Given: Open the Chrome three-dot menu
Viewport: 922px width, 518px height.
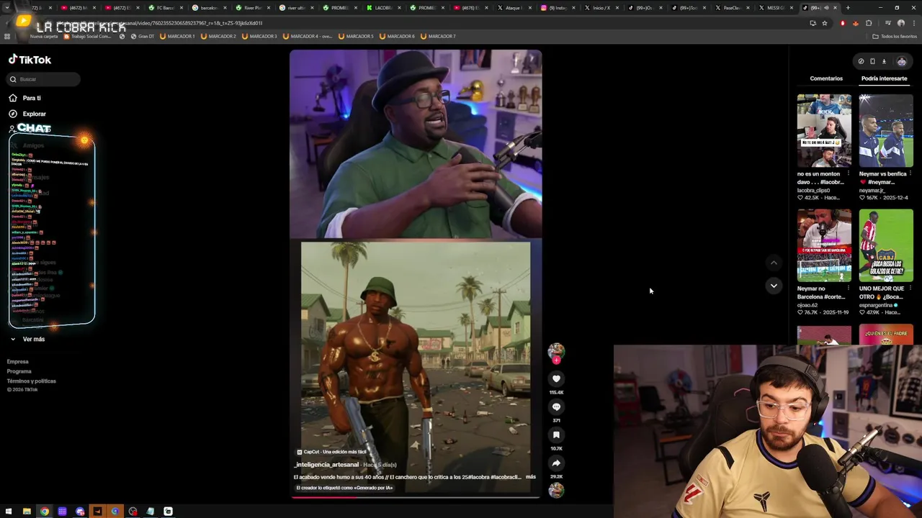Looking at the screenshot, I should [x=913, y=23].
